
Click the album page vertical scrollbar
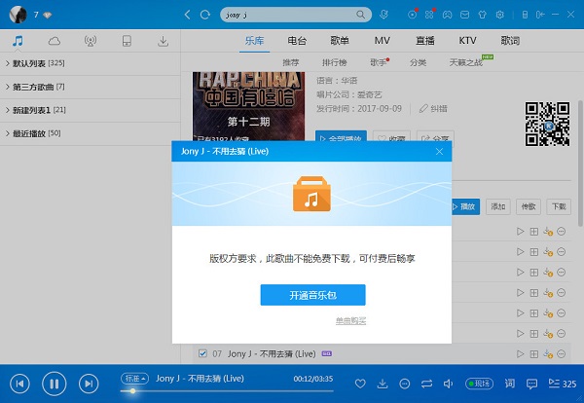pos(580,163)
